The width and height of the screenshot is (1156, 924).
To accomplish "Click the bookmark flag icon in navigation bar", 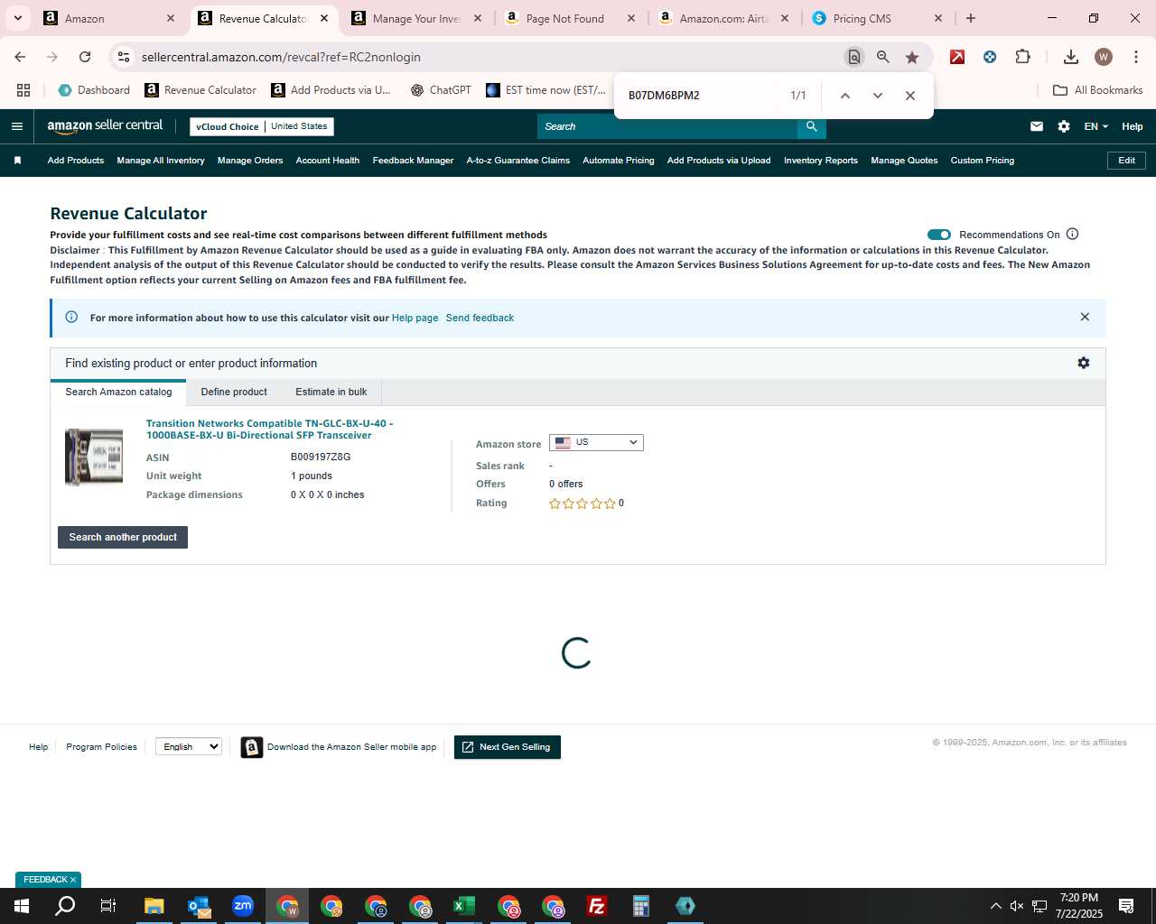I will tap(17, 161).
